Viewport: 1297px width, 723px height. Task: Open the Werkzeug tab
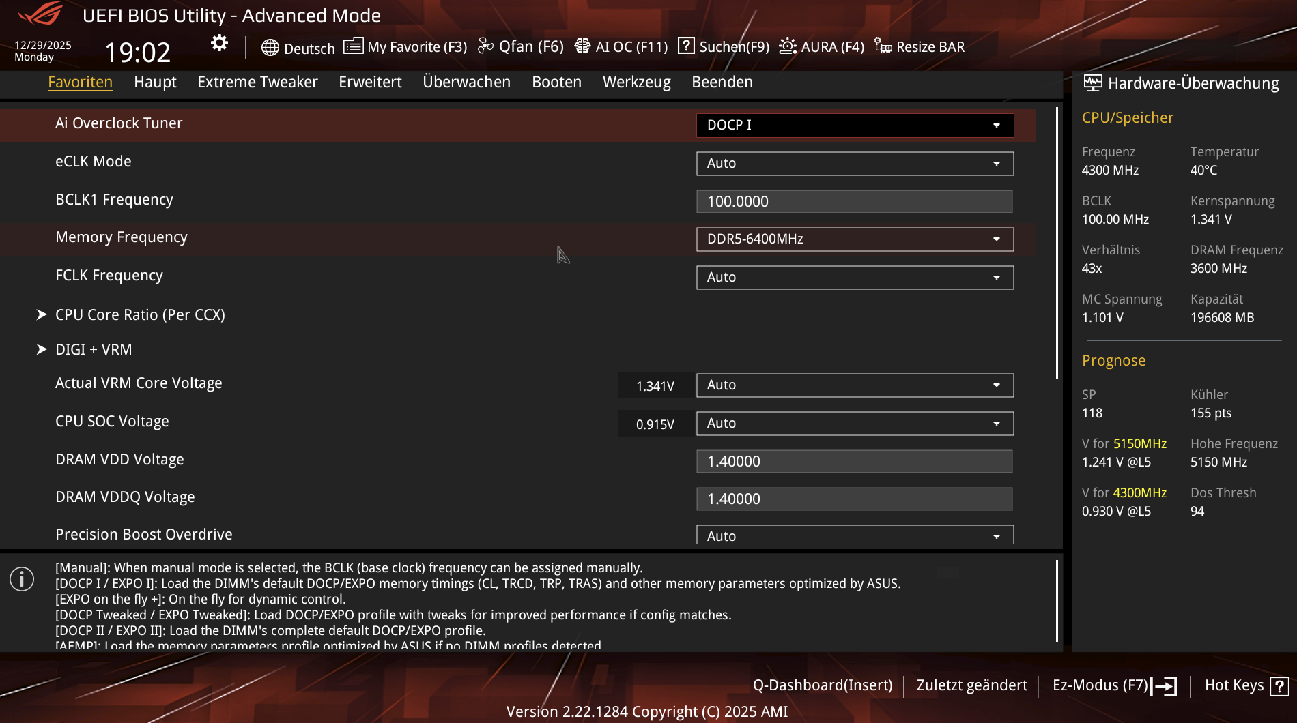coord(636,82)
